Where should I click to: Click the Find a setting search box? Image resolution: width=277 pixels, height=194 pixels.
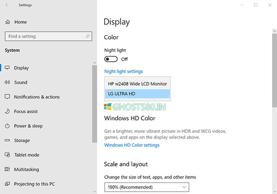click(x=48, y=36)
